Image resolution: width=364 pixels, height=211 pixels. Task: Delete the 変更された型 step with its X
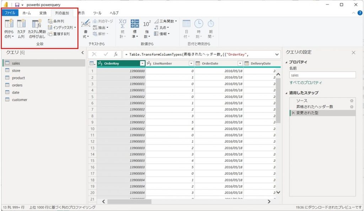coord(293,112)
